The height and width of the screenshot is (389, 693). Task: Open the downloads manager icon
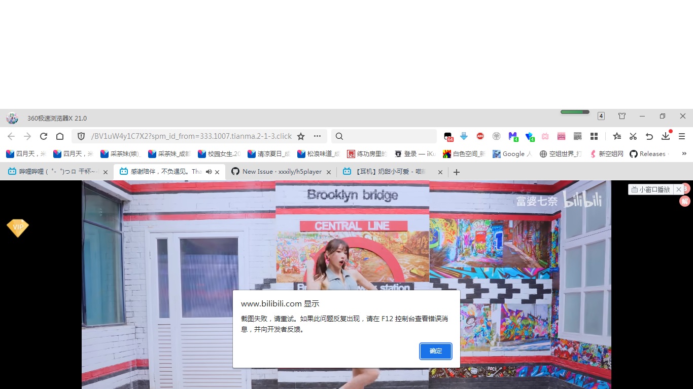(665, 136)
